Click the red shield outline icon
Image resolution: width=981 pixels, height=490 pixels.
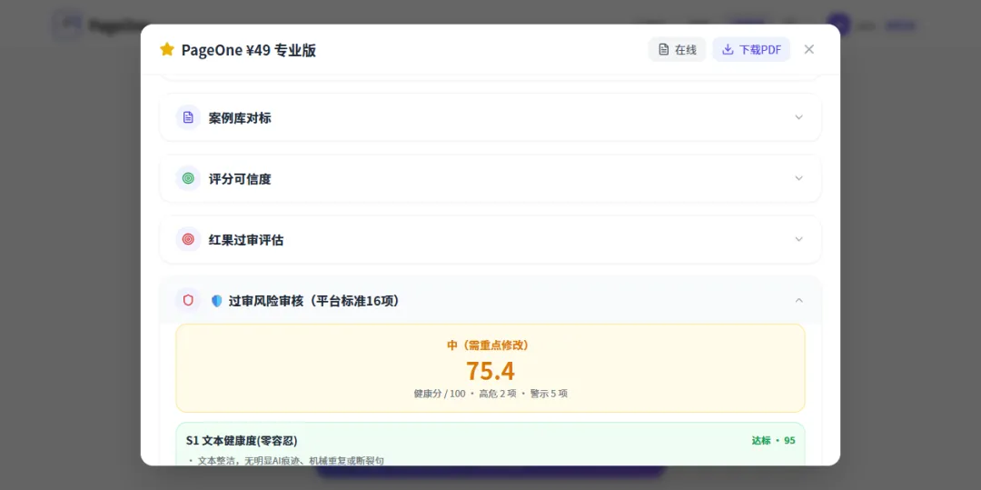(x=188, y=300)
